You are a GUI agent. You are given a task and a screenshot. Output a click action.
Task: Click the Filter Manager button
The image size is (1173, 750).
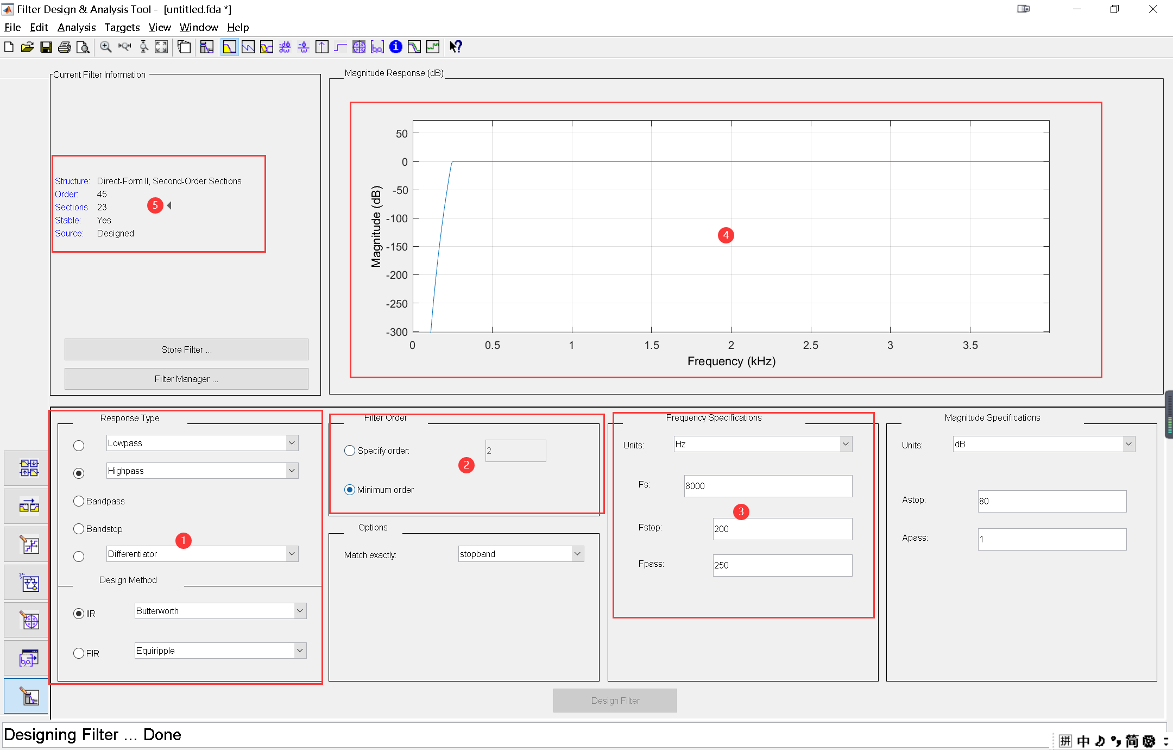[186, 379]
